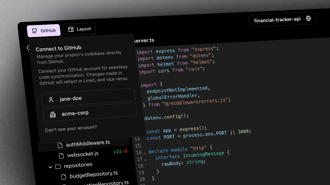330x185 pixels.
Task: Fold the IncomingMessage interface at line 17
Action: (x=145, y=160)
